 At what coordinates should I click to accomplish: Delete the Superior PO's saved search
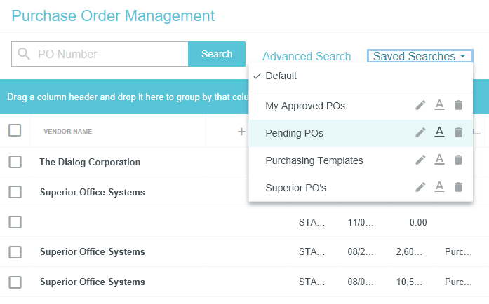point(458,187)
